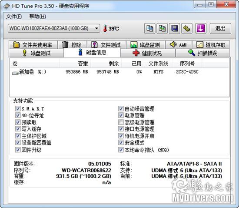Switch to the AAM tab

[x=179, y=45]
